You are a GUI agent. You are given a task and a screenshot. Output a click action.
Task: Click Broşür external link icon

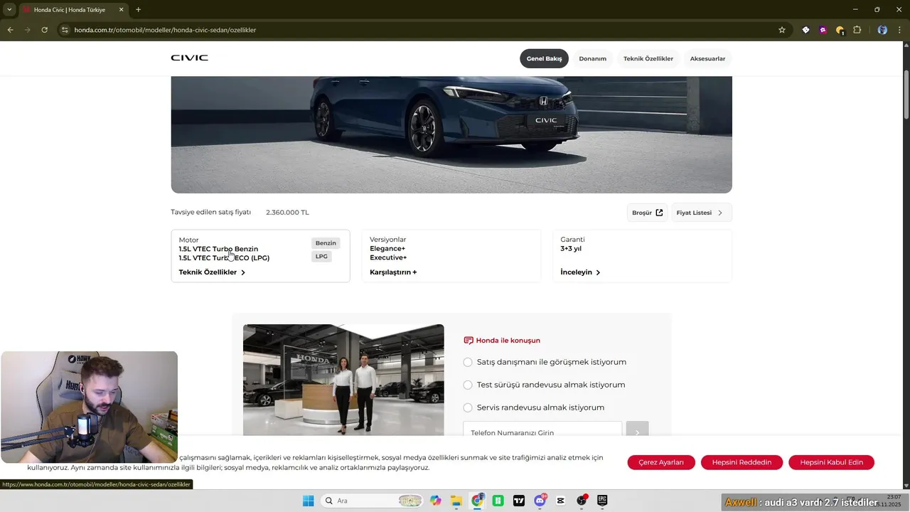[659, 213]
